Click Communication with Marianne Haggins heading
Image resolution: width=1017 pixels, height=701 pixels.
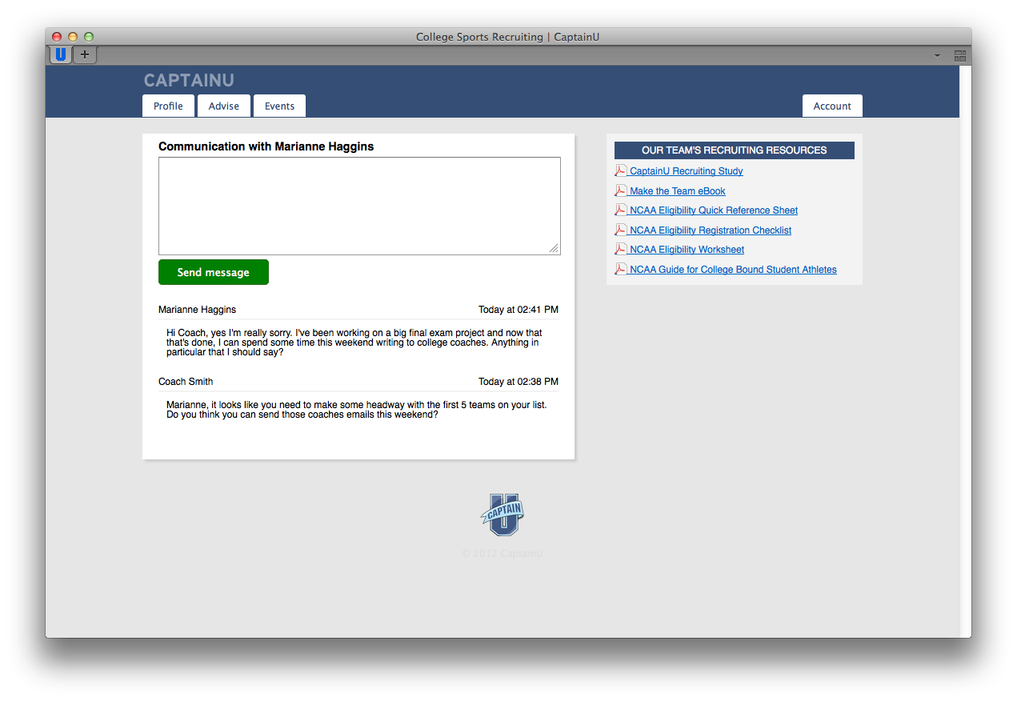(x=266, y=146)
